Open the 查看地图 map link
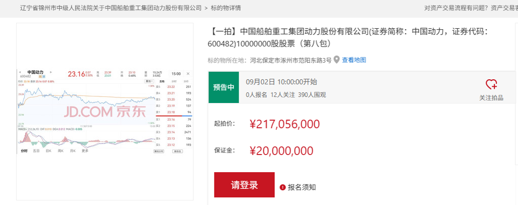 (x=354, y=60)
